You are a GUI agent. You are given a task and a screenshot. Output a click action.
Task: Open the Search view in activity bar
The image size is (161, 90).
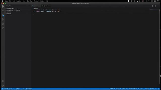[3, 11]
